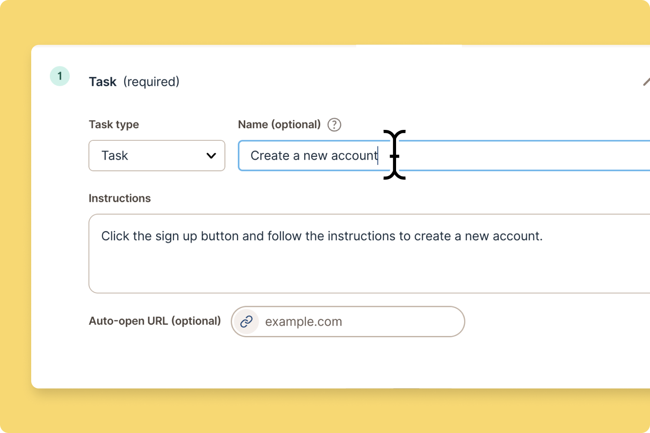This screenshot has height=433, width=650.
Task: Click the 'Auto-open URL (optional)' label
Action: 155,321
